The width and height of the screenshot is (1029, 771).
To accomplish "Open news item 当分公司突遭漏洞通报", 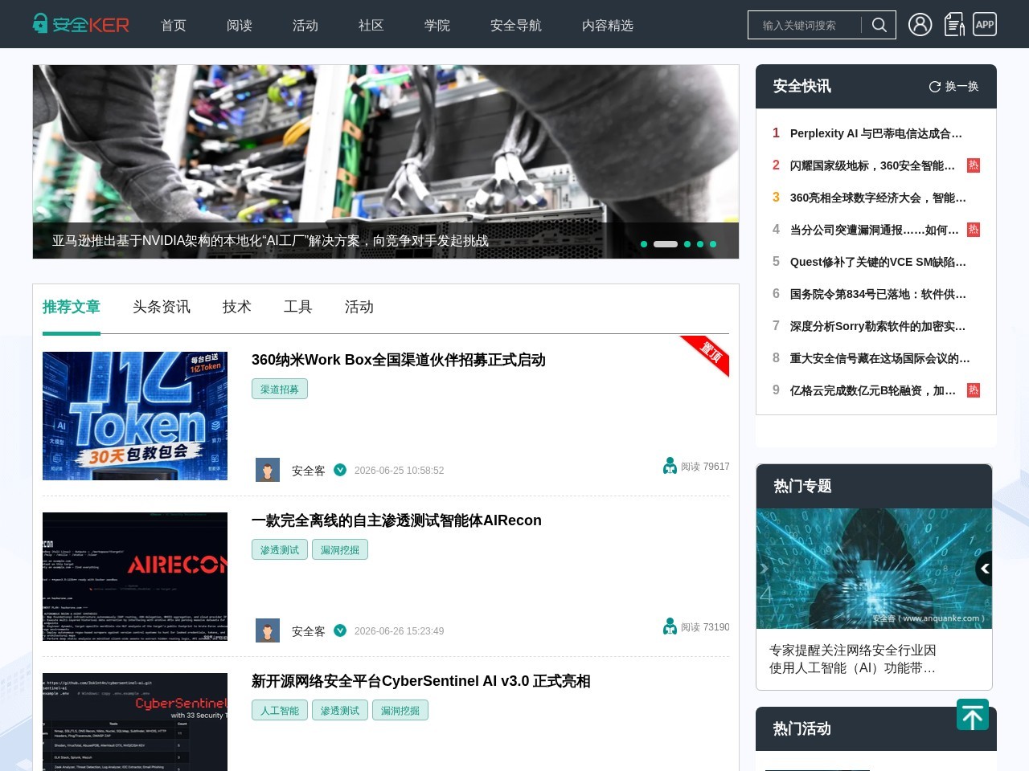I will point(875,230).
